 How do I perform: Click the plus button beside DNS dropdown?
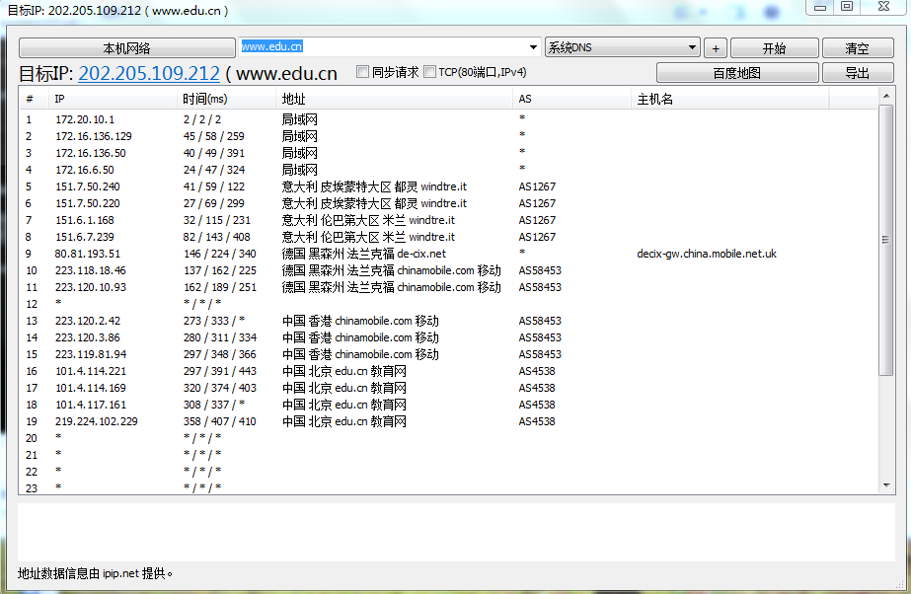point(716,48)
